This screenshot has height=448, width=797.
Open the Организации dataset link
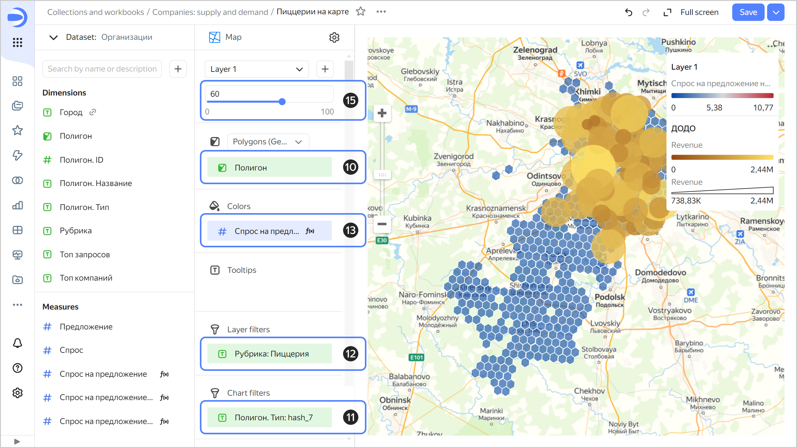click(x=127, y=37)
